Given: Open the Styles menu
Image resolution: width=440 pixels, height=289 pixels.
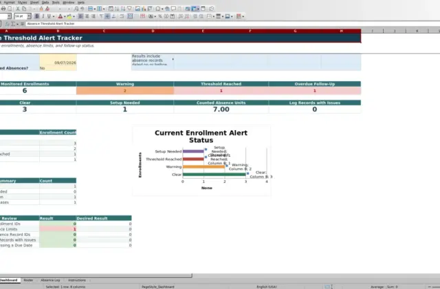Looking at the screenshot, I should click(x=23, y=2).
